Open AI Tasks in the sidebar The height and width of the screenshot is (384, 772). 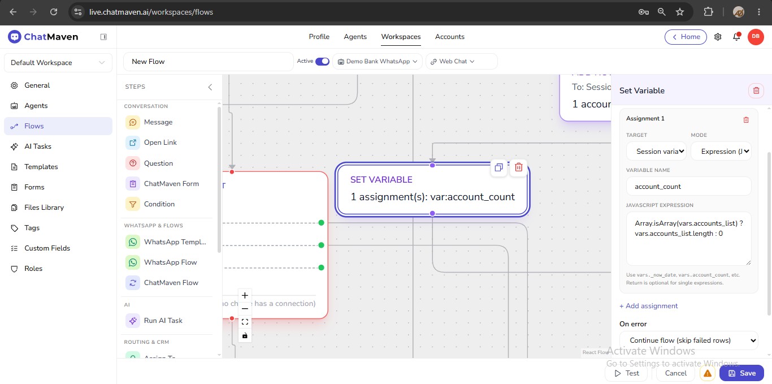point(58,146)
